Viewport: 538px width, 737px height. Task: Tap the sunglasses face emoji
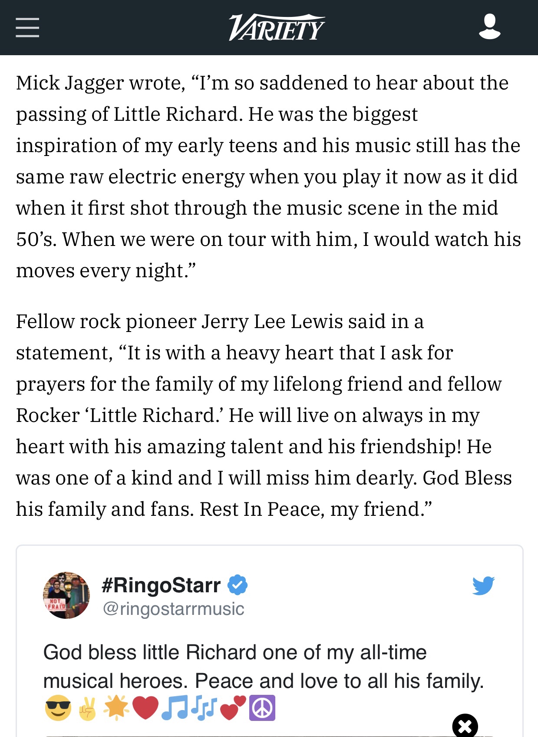coord(58,708)
